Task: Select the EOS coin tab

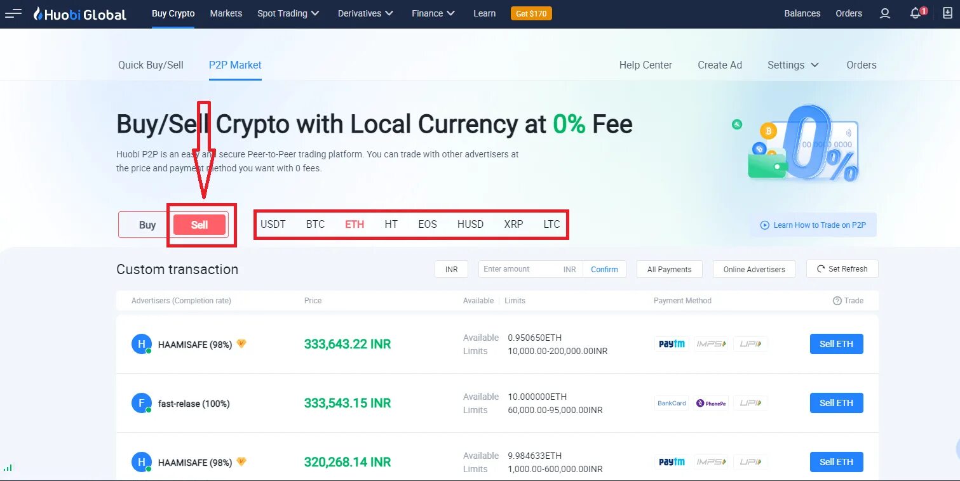Action: [x=428, y=225]
